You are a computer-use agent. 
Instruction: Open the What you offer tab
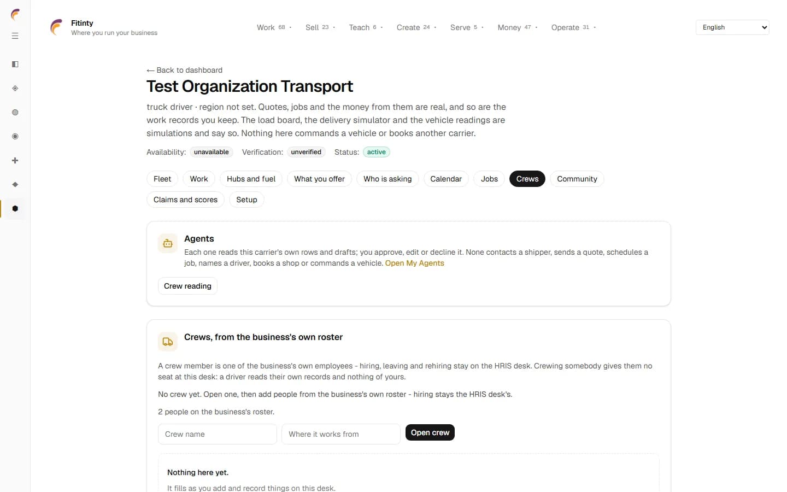tap(319, 179)
